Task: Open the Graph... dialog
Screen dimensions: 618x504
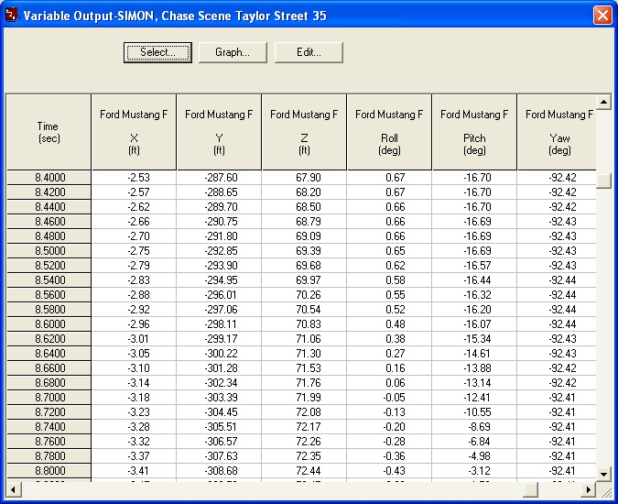Action: point(232,52)
